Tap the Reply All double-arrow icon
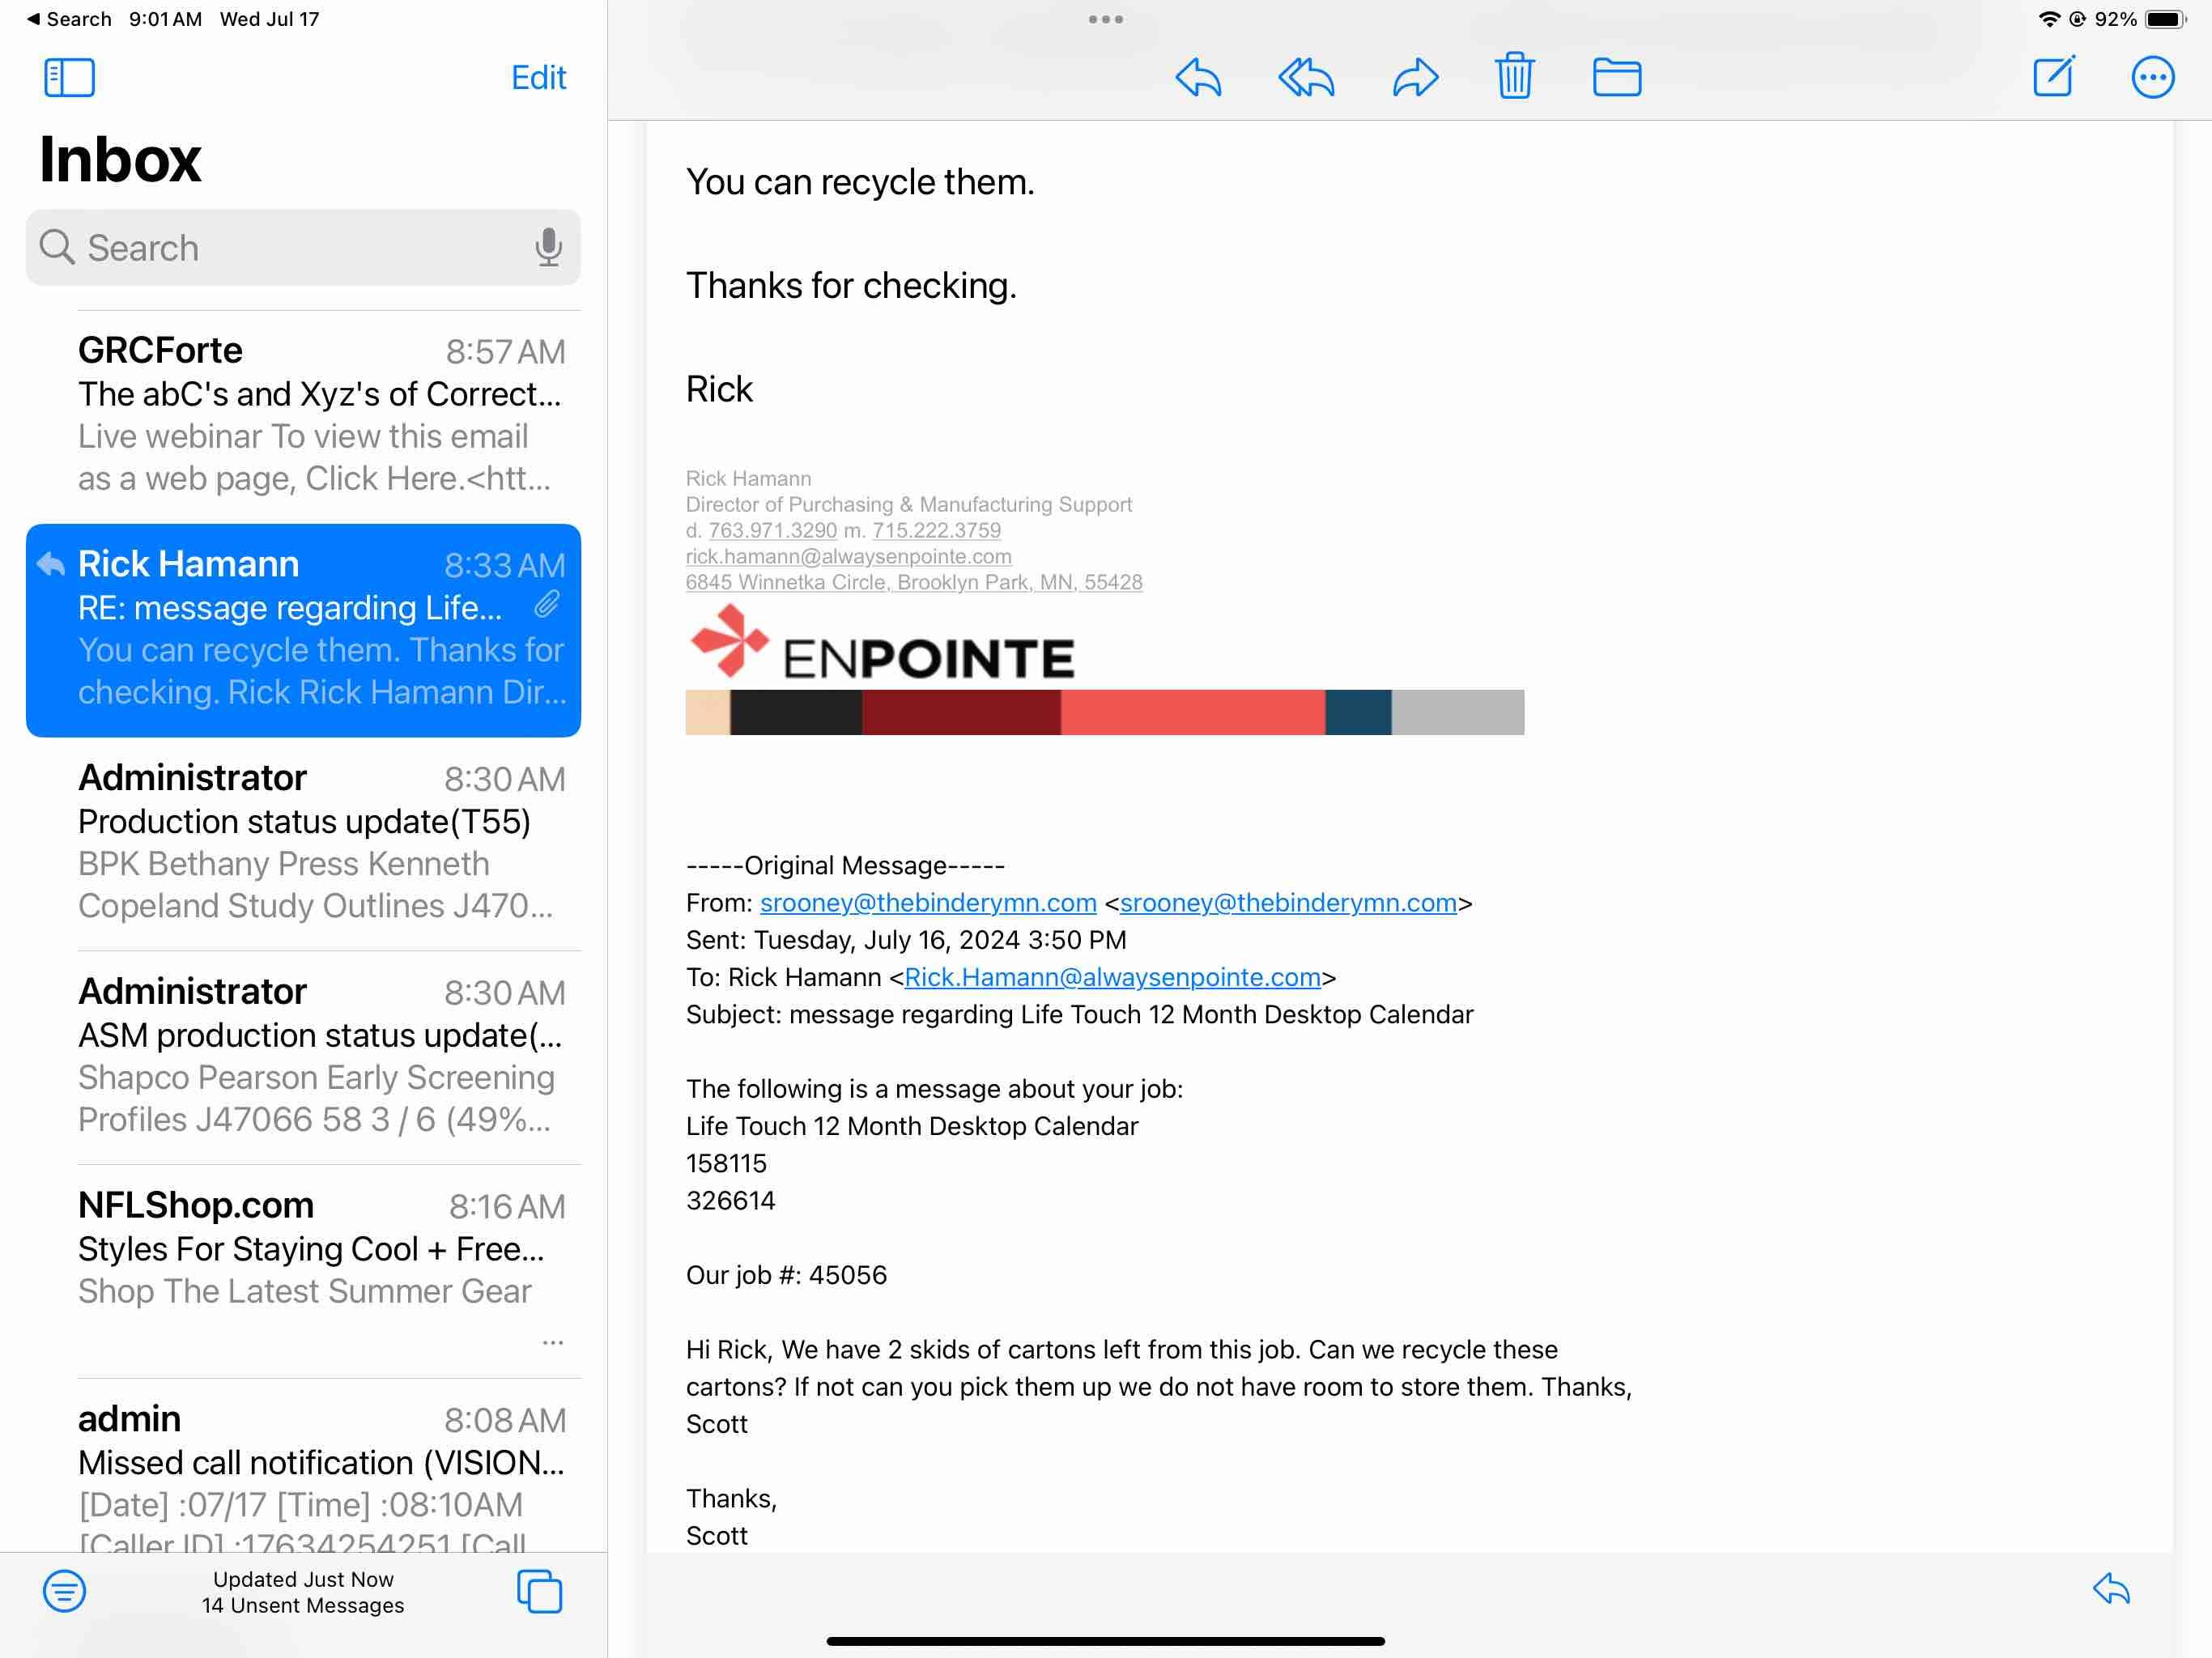Screen dimensions: 2212x1658 click(1306, 78)
